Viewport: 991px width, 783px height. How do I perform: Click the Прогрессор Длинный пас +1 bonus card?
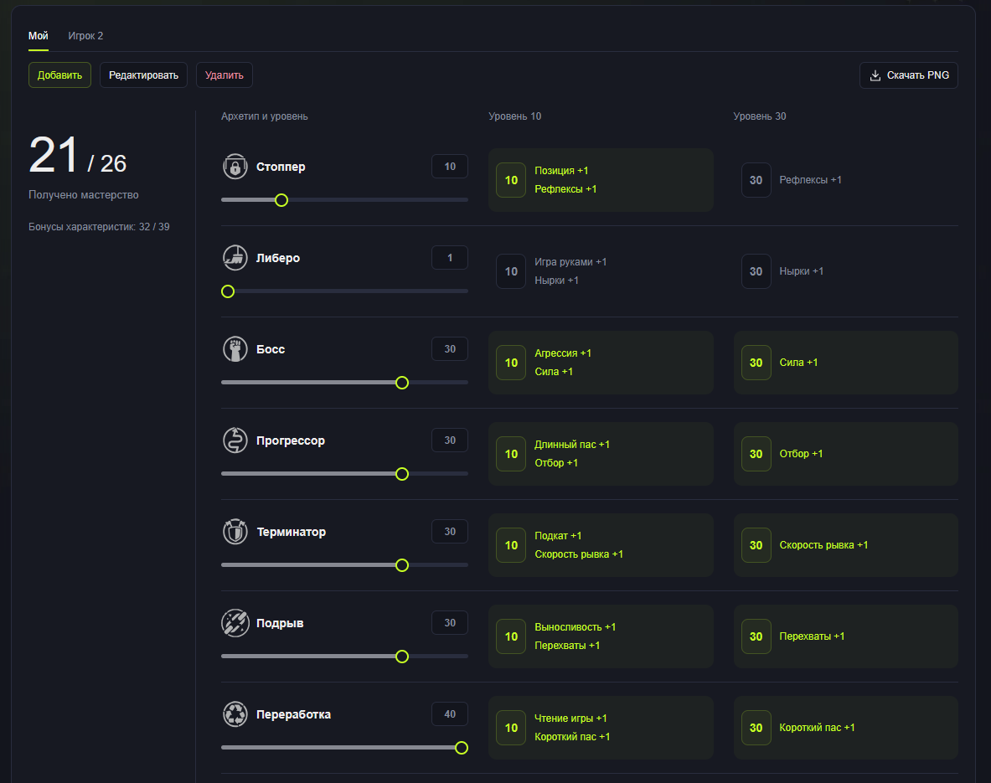[x=601, y=454]
